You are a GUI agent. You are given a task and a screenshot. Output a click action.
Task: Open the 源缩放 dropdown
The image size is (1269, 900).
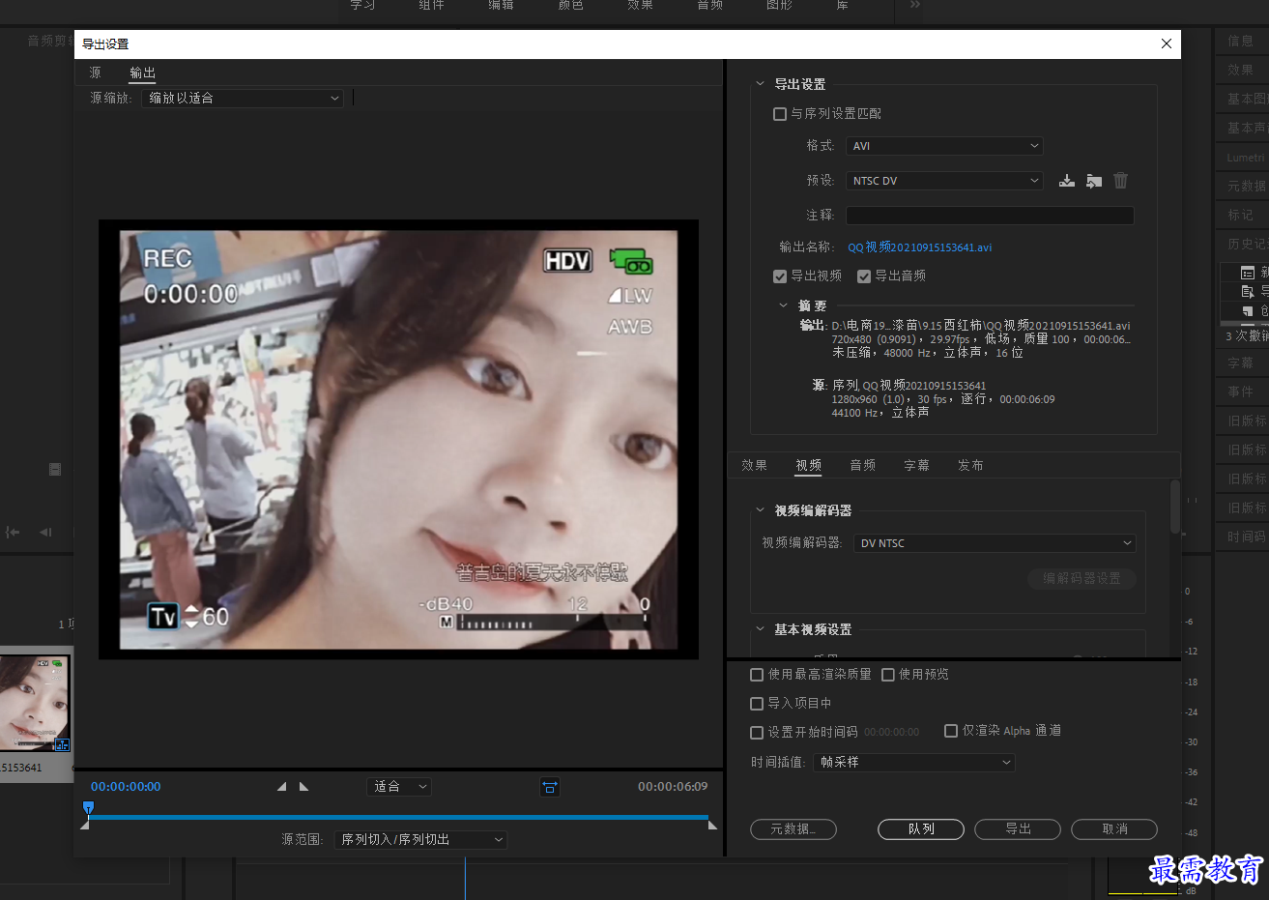point(243,99)
